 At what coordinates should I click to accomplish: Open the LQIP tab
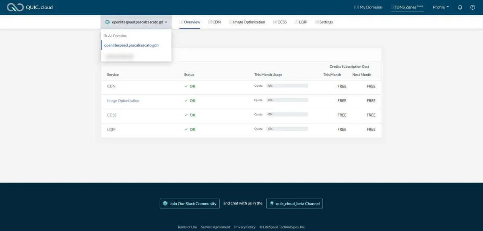(x=303, y=22)
